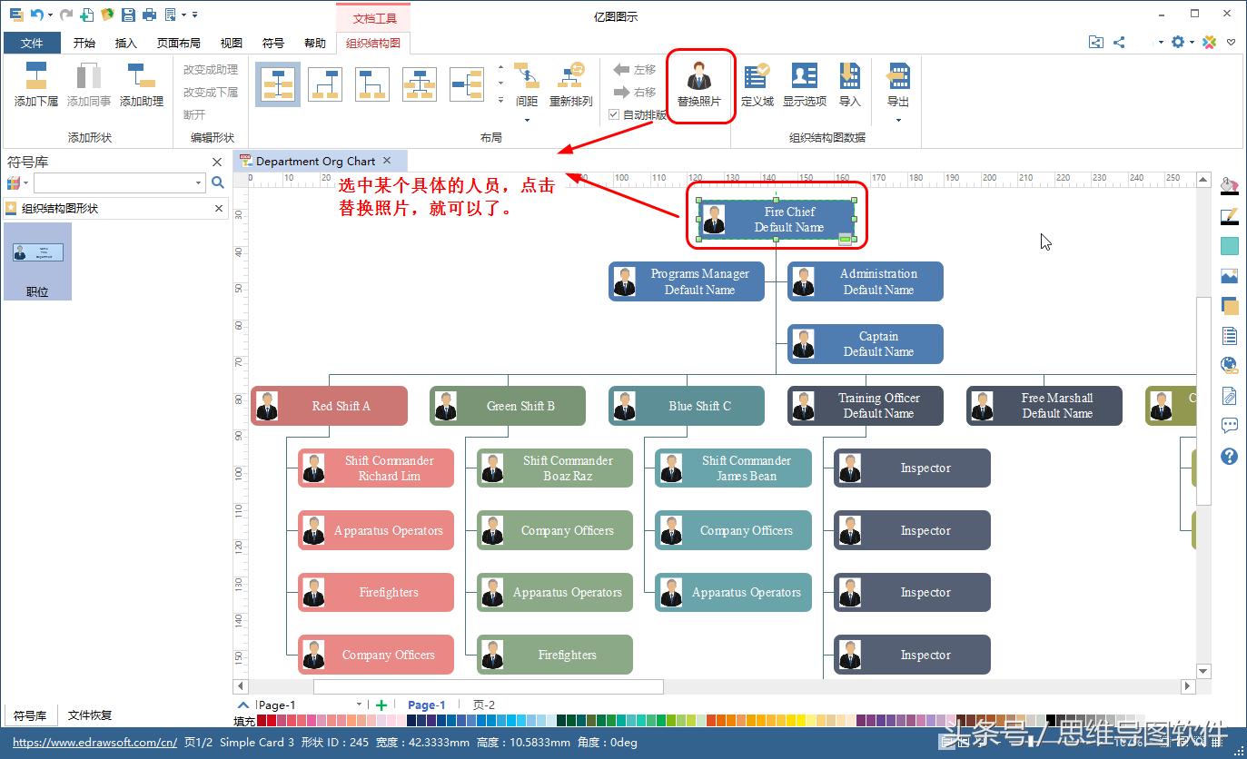
Task: Click the 替换照片 (Replace Photo) icon
Action: click(699, 84)
